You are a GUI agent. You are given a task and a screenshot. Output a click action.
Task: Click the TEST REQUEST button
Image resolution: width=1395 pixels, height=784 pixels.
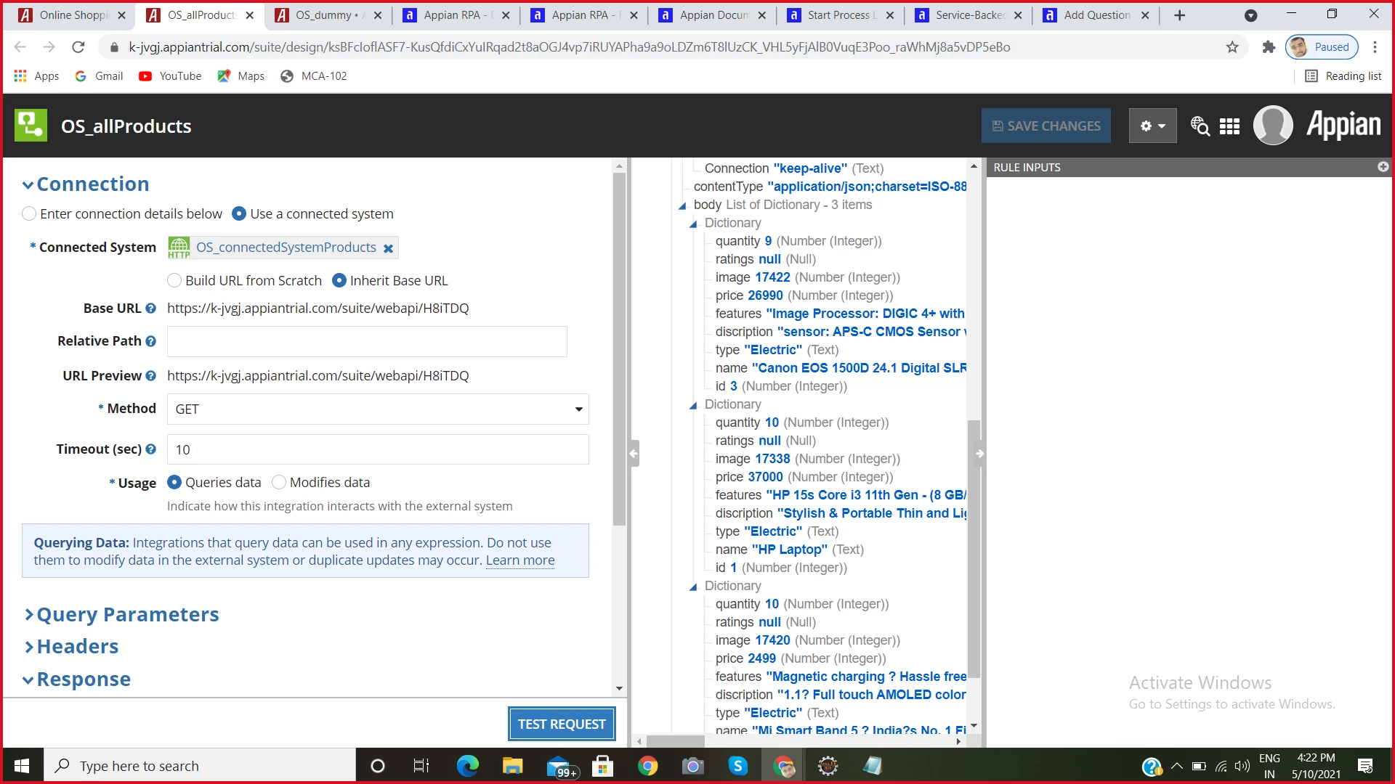pos(562,724)
